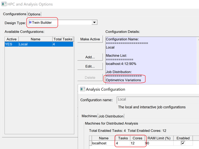Click the Configuration name field
The width and height of the screenshot is (199, 149).
point(158,100)
